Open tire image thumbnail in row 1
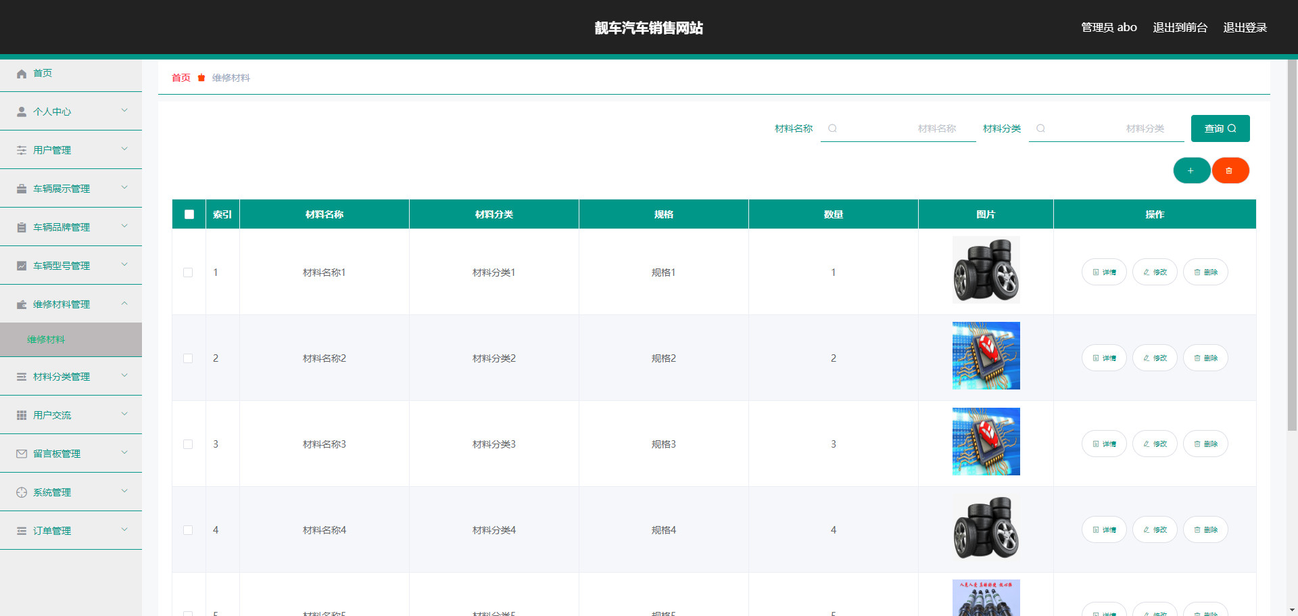 [x=986, y=270]
